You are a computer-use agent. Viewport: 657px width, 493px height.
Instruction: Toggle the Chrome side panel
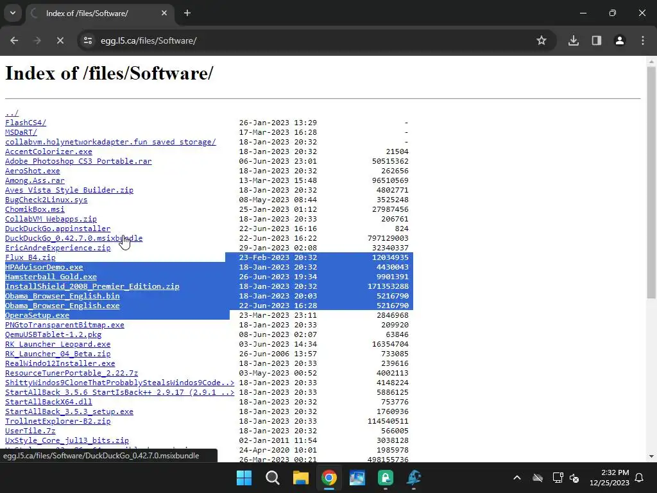[x=597, y=40]
